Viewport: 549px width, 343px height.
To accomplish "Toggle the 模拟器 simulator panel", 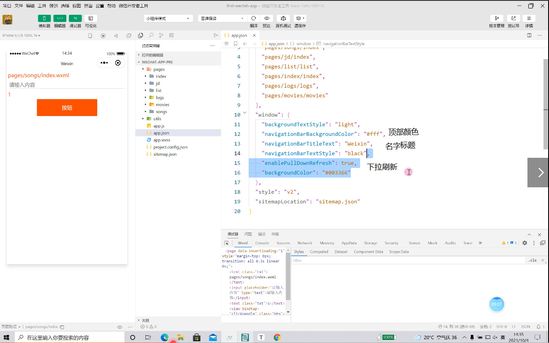I will (44, 19).
